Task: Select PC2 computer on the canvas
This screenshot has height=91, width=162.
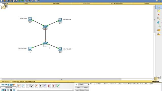Action: point(60,20)
